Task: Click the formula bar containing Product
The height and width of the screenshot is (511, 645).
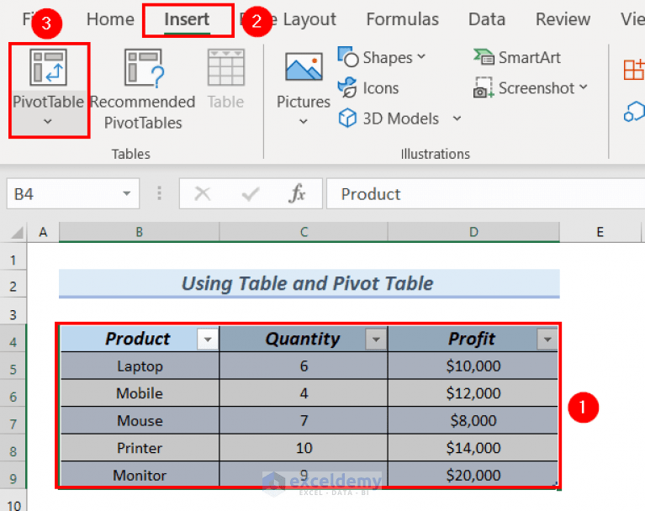Action: click(x=485, y=193)
